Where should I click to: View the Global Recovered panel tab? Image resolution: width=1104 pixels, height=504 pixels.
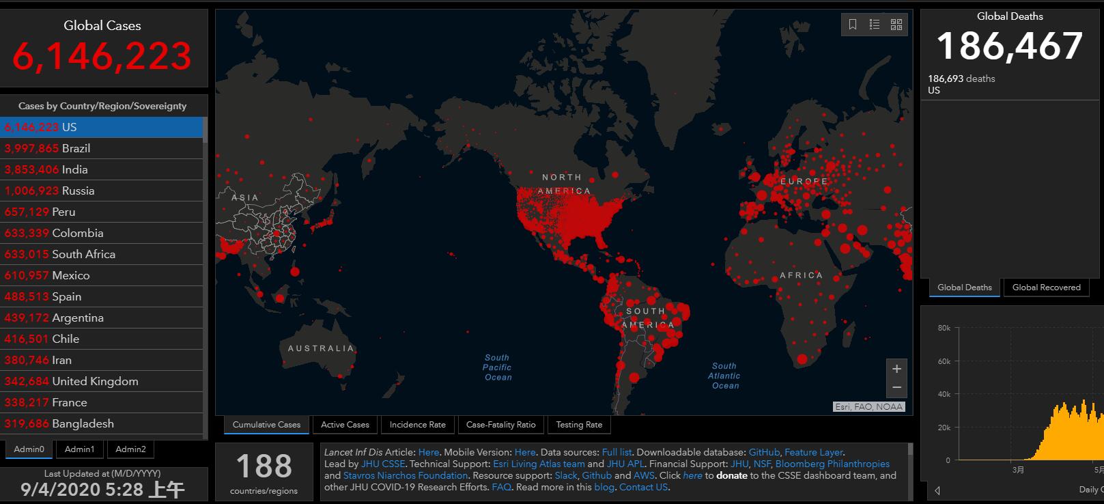(x=1046, y=288)
